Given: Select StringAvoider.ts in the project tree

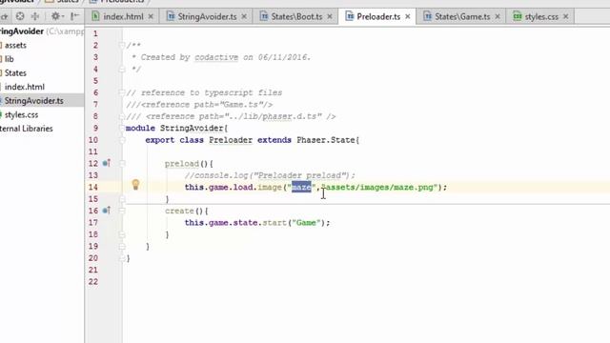Looking at the screenshot, I should tap(34, 101).
